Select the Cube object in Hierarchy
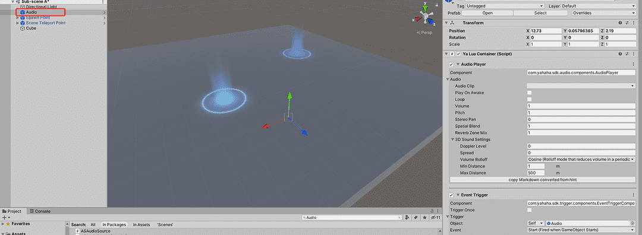This screenshot has width=642, height=235. 31,28
